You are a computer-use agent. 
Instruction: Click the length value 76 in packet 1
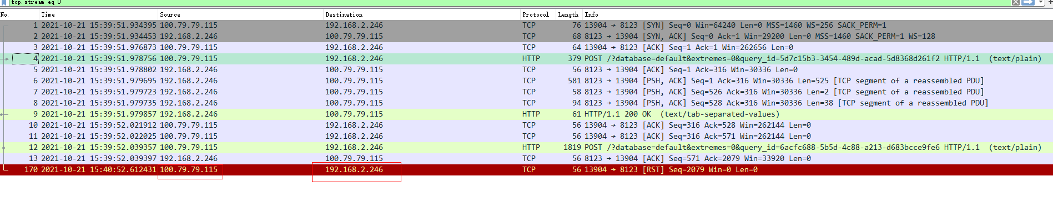pyautogui.click(x=576, y=25)
